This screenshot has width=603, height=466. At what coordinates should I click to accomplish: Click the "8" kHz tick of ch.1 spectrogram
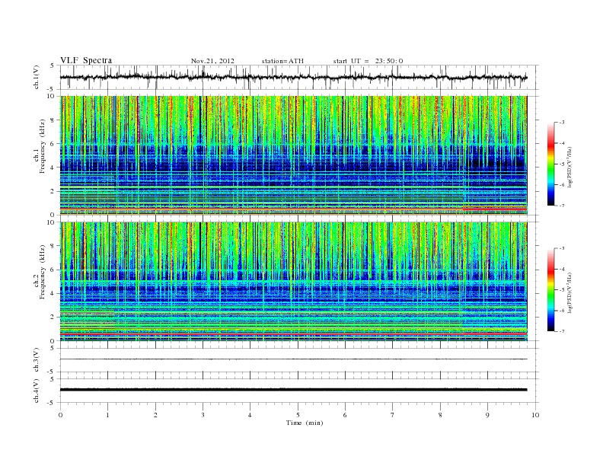[53, 120]
